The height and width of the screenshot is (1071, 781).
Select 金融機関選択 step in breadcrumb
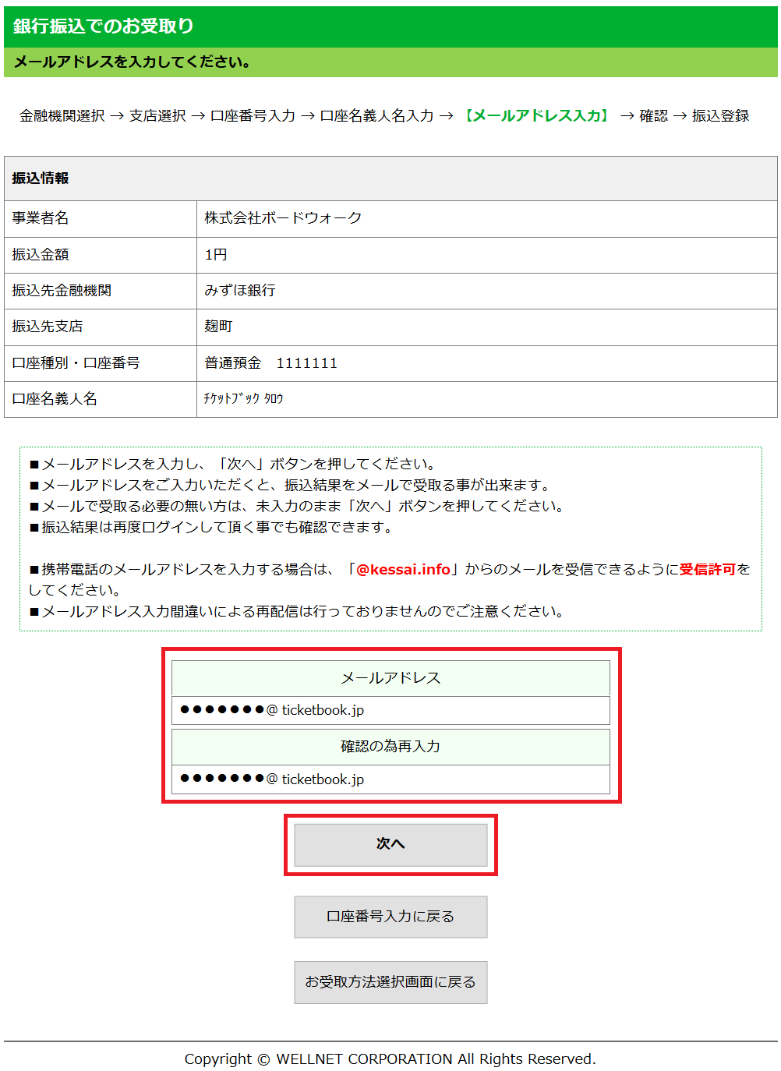[x=62, y=116]
